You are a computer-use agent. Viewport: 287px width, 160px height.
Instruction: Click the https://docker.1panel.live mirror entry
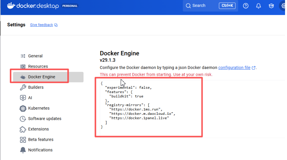(139, 118)
